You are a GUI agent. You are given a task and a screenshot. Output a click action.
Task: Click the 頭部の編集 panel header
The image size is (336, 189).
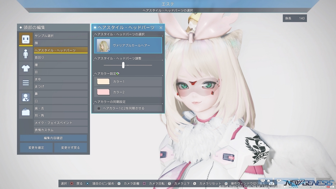point(53,27)
